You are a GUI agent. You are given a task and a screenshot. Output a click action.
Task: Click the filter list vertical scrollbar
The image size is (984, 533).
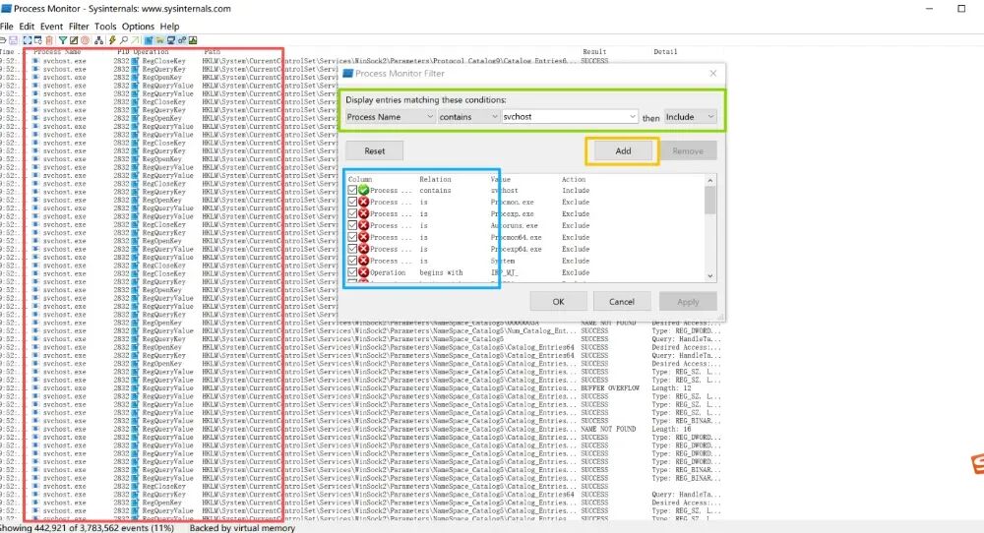[x=710, y=236]
